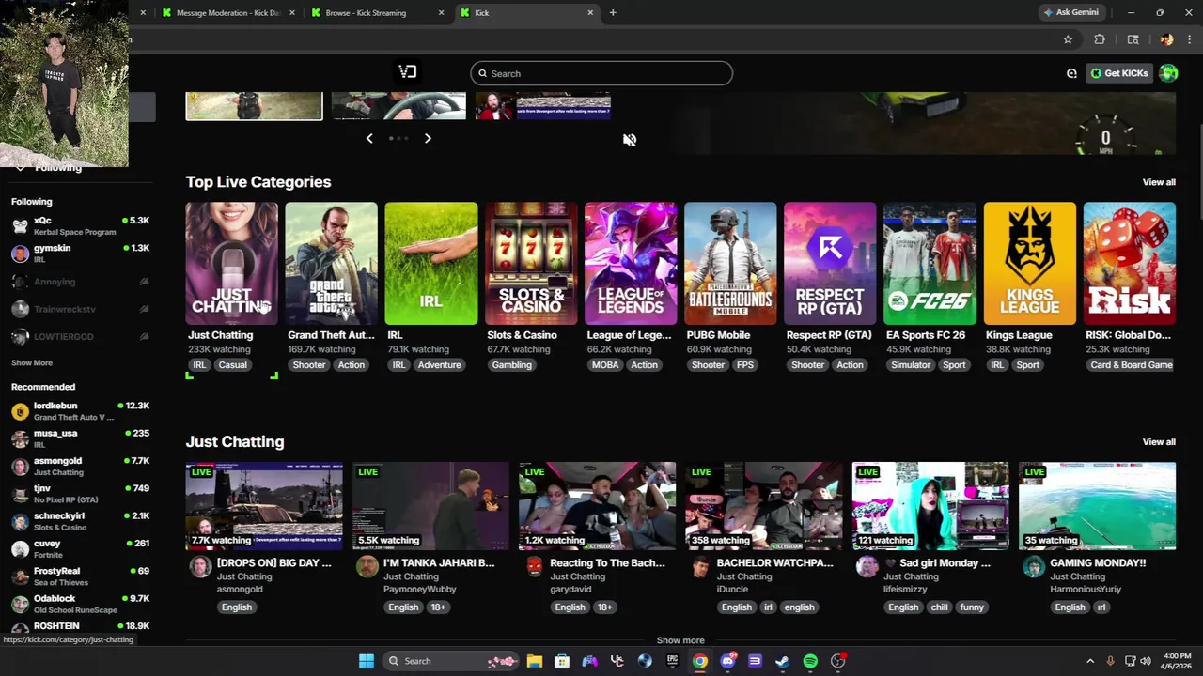Screen dimensions: 1203x676
Task: Open lordkebun recommended channel
Action: tap(80, 410)
